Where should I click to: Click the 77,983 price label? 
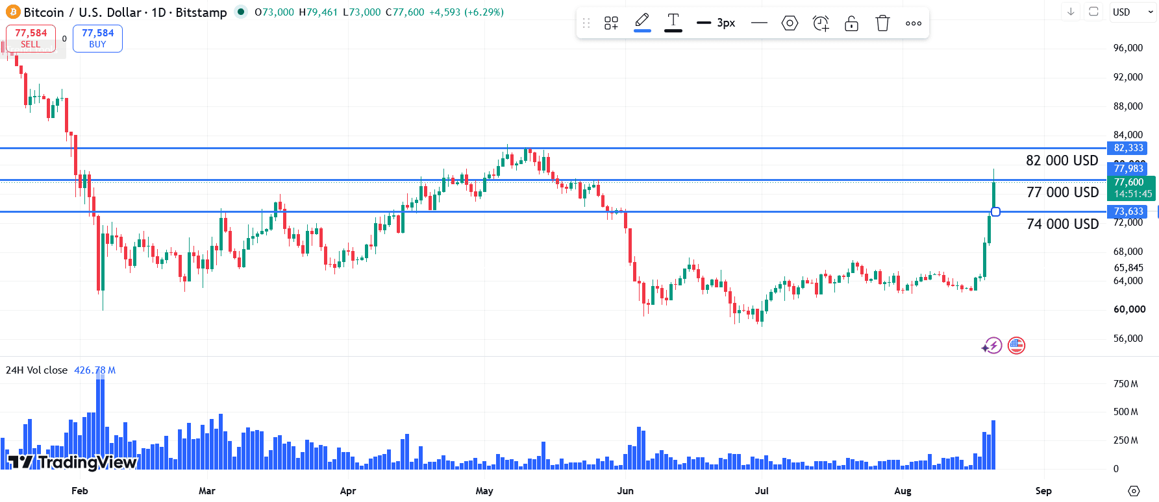pyautogui.click(x=1127, y=169)
